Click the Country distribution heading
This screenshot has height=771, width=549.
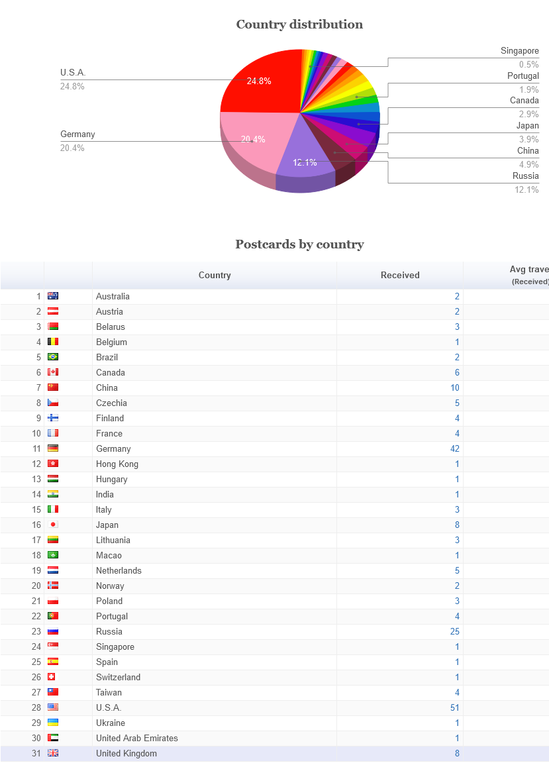[x=299, y=24]
